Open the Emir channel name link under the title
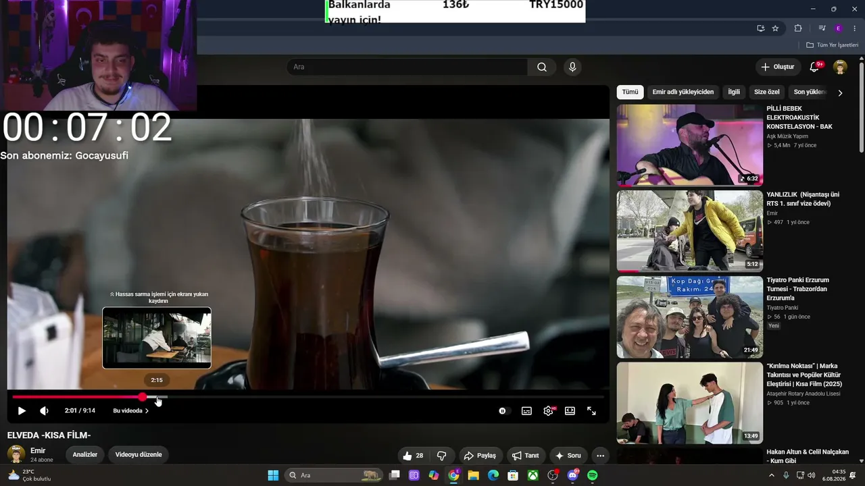The height and width of the screenshot is (486, 865). (x=38, y=451)
